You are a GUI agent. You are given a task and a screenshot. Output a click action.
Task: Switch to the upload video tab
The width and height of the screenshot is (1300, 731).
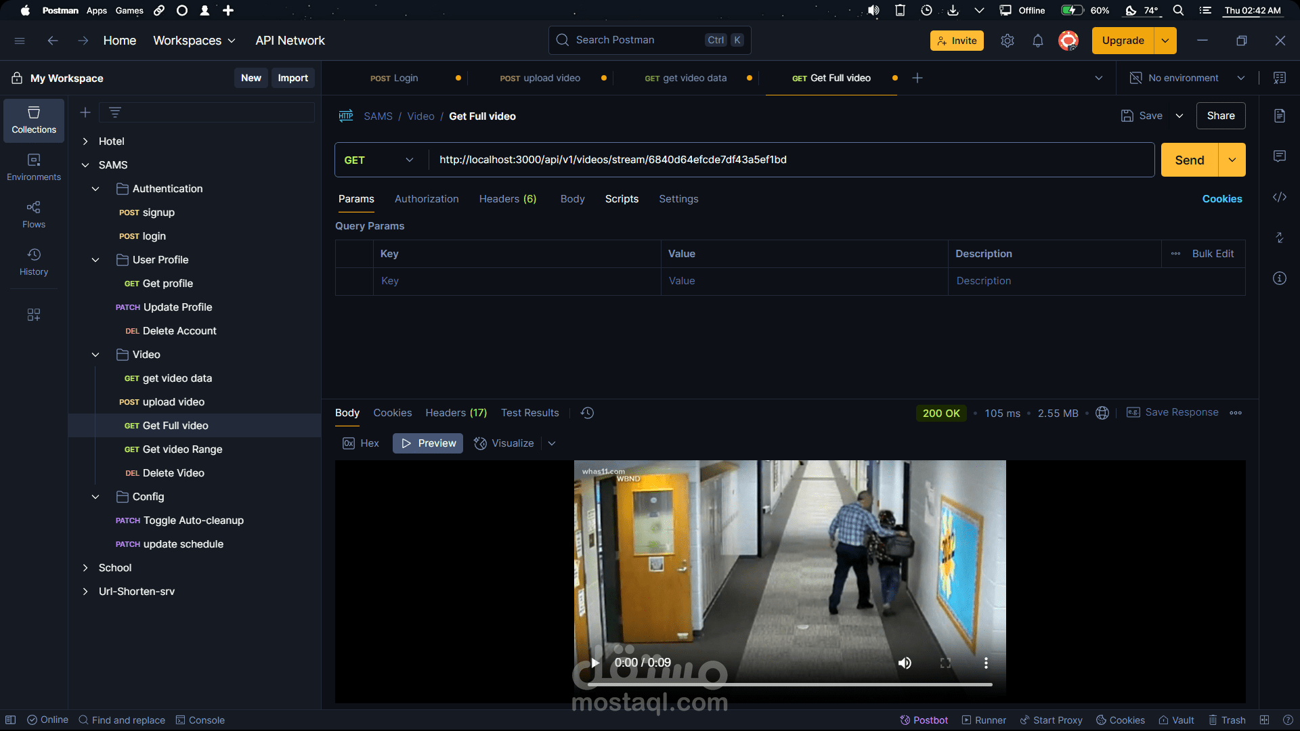tap(540, 78)
